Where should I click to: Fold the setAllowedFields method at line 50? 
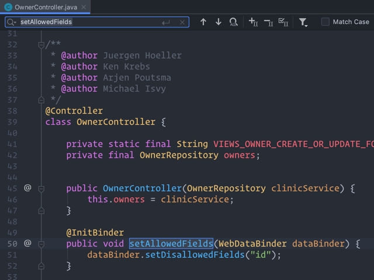click(41, 243)
